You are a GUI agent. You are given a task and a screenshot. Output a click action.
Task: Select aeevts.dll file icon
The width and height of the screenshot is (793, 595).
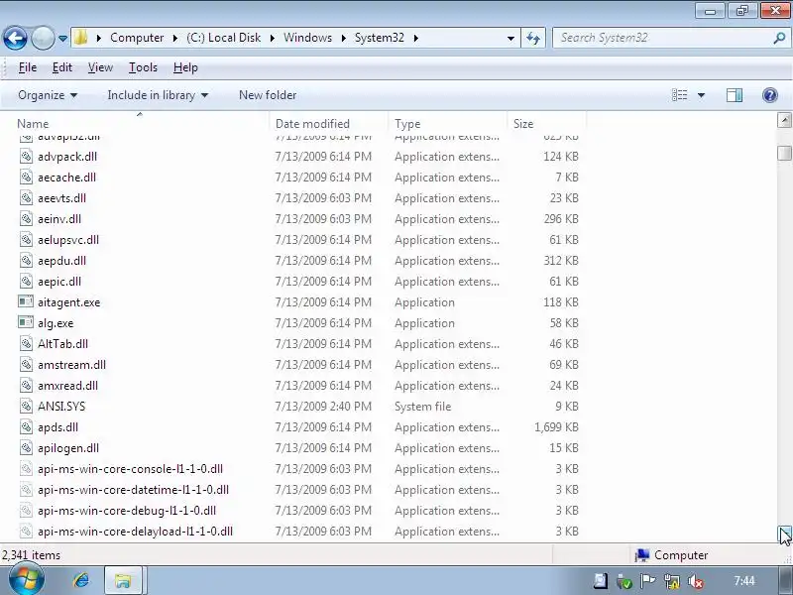click(x=26, y=197)
